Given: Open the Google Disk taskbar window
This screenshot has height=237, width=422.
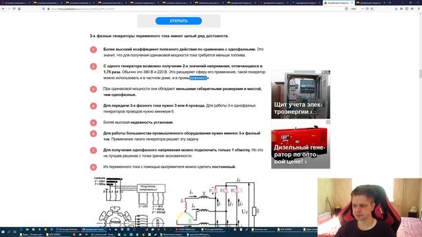Looking at the screenshot, I should coord(68,230).
